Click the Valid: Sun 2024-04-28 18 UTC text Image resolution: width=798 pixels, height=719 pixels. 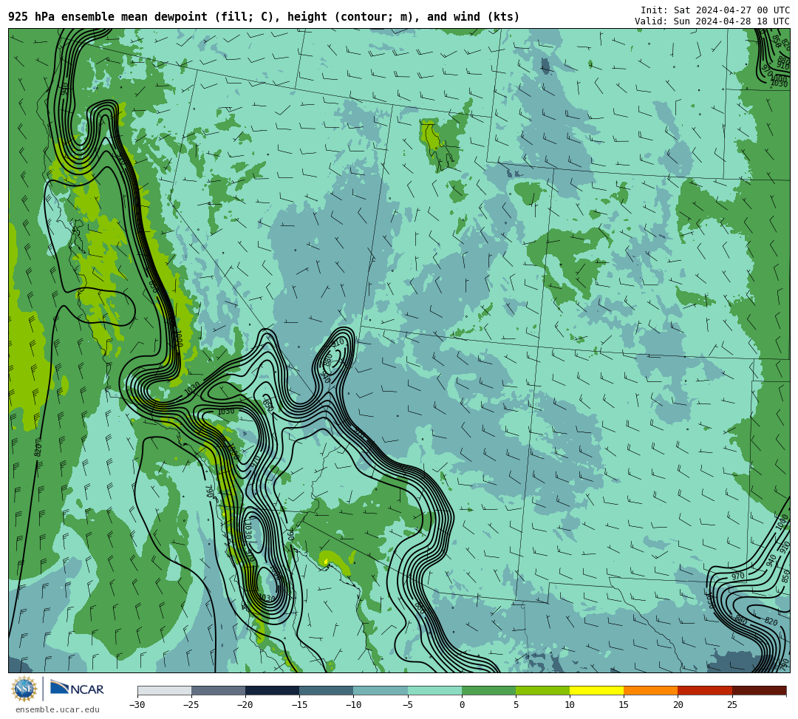[712, 21]
